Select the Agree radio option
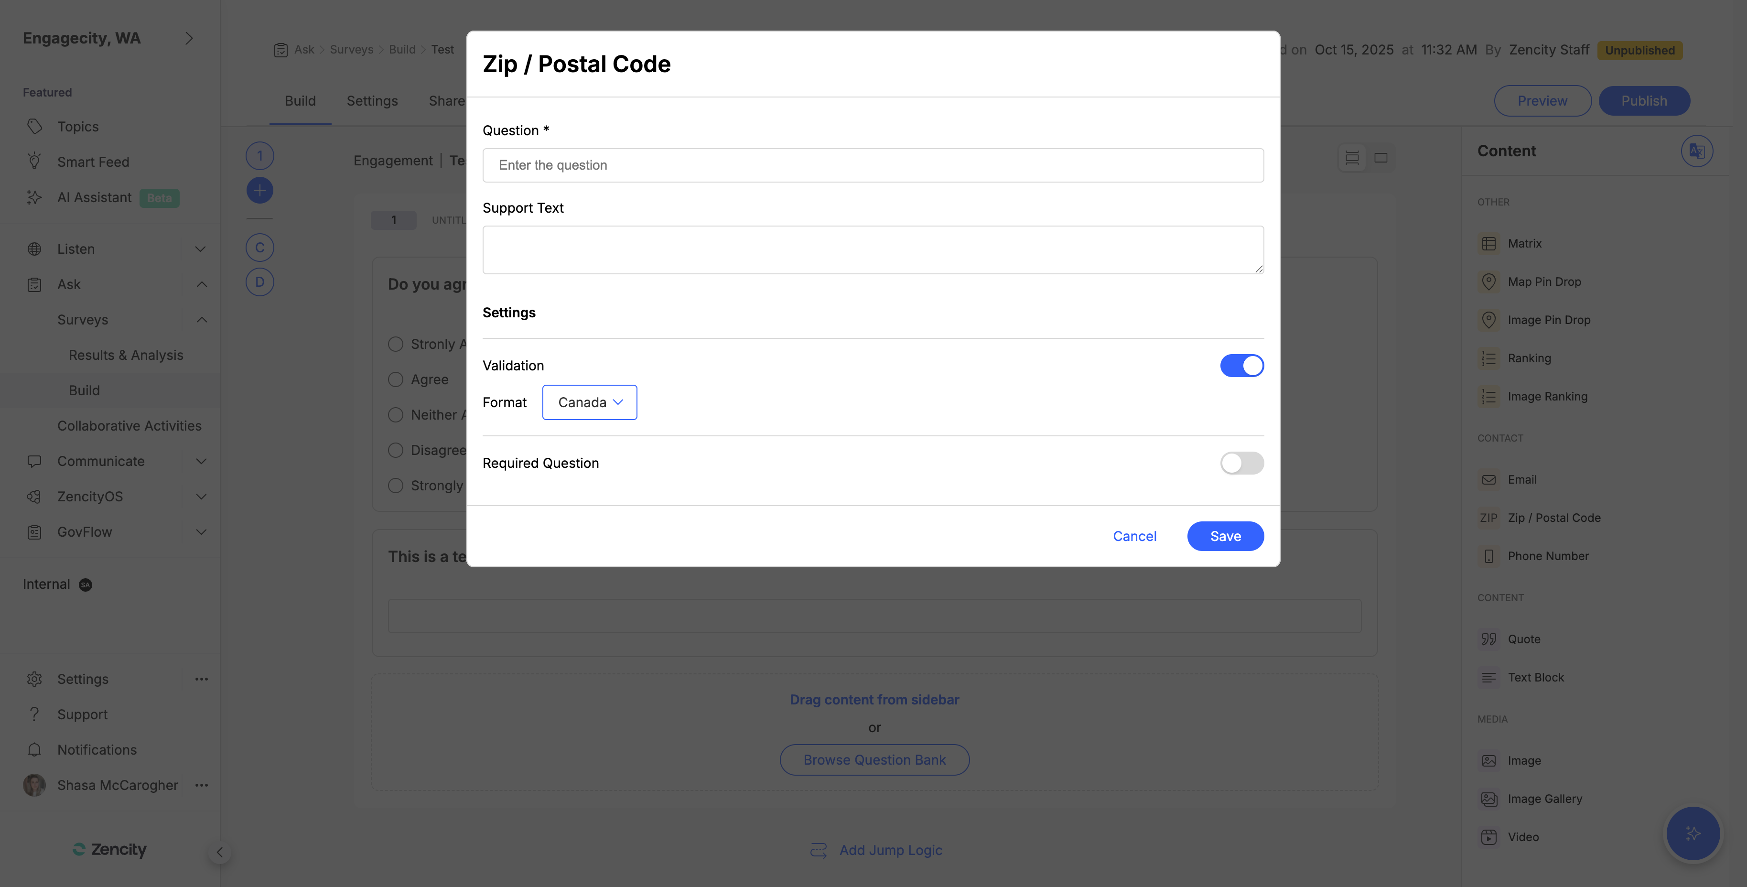Viewport: 1747px width, 887px height. 396,379
